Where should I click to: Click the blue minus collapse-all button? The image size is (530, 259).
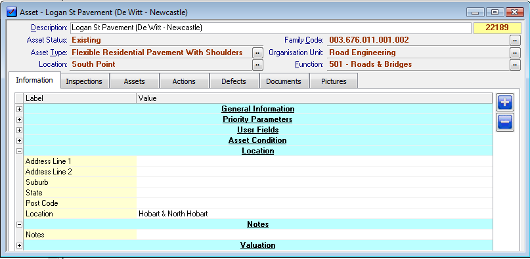505,123
